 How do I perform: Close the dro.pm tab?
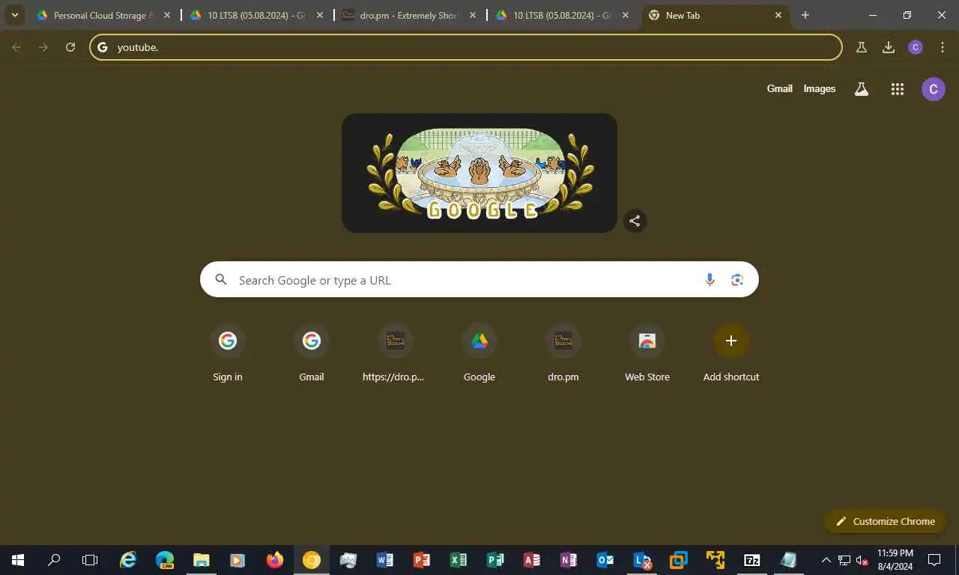473,15
